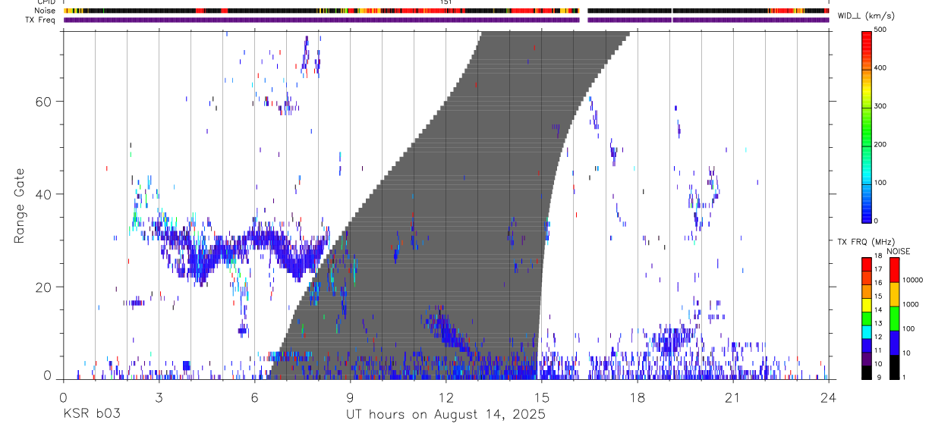Pick the red top segment of NOISE legend
The width and height of the screenshot is (932, 430).
click(894, 270)
